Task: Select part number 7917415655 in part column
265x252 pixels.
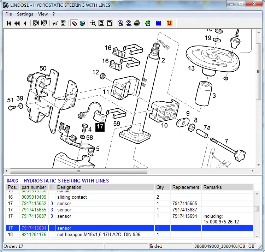Action: [34, 210]
